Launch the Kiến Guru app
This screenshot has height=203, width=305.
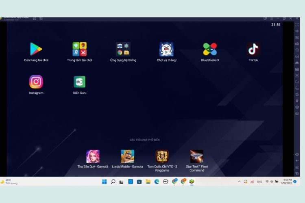click(80, 82)
